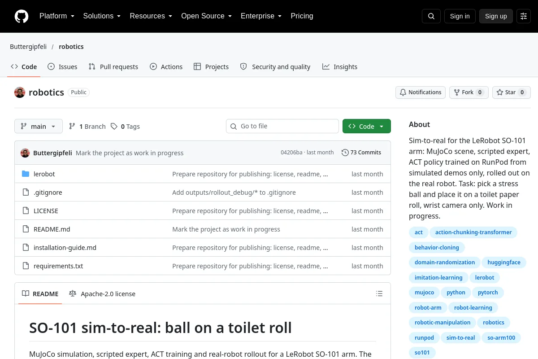Open the appearance settings icon button
This screenshot has height=359, width=538.
(524, 16)
